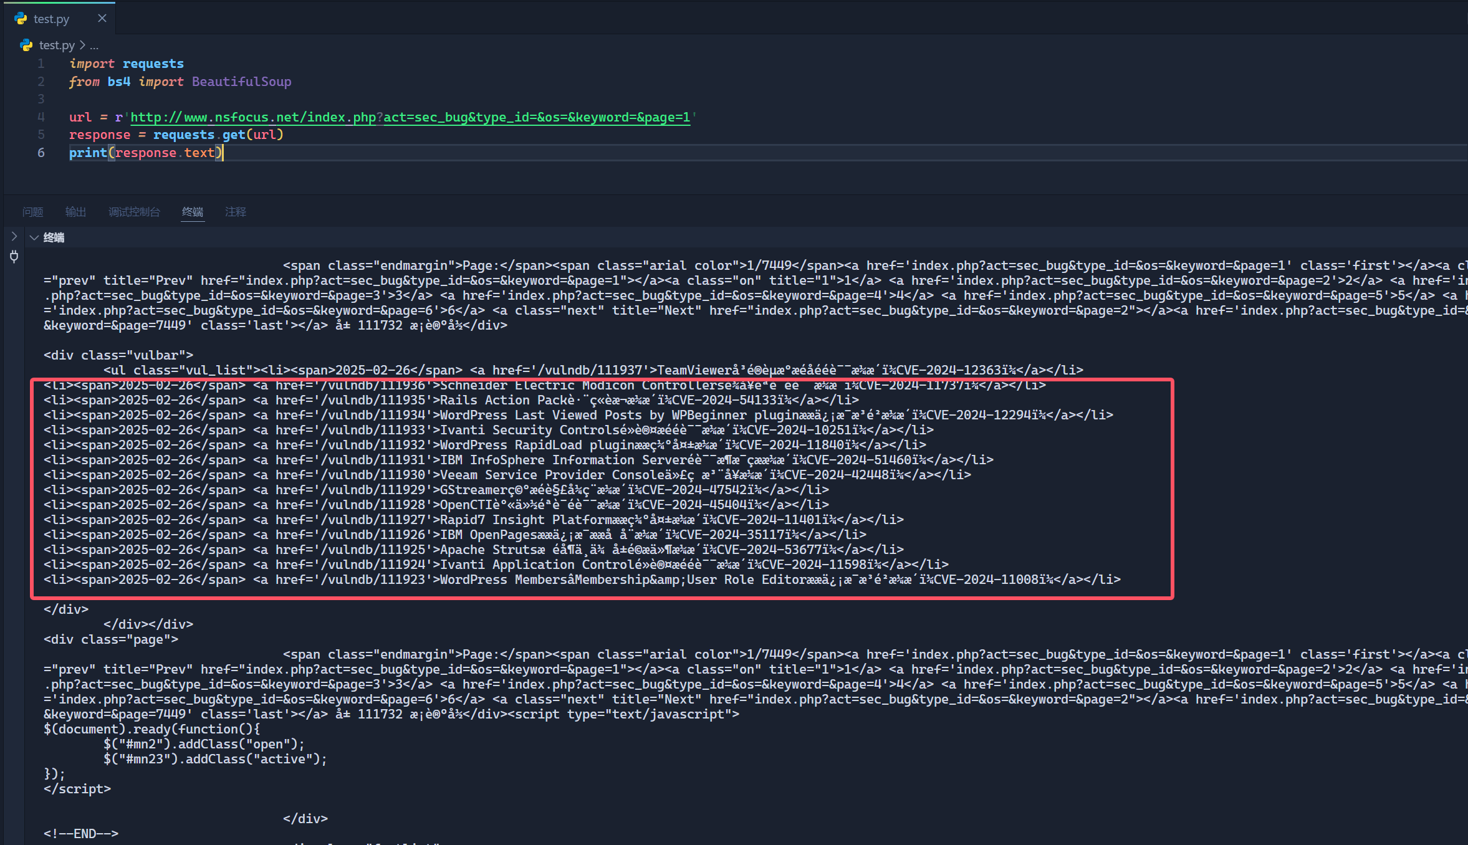The width and height of the screenshot is (1468, 845).
Task: Click '$("#mn2").addClass("open");' terminal line
Action: [x=204, y=744]
